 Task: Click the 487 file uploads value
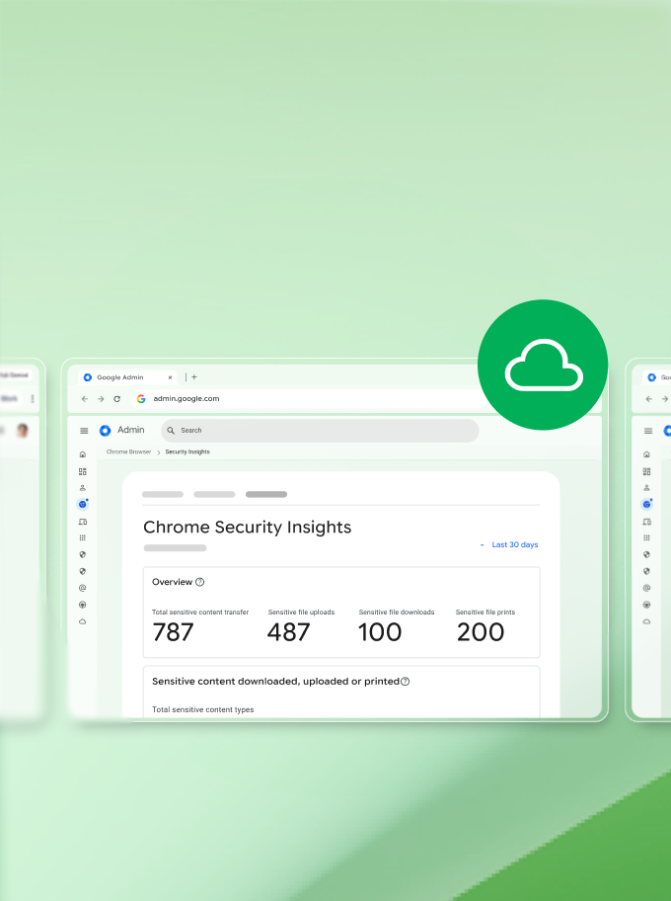[x=289, y=632]
